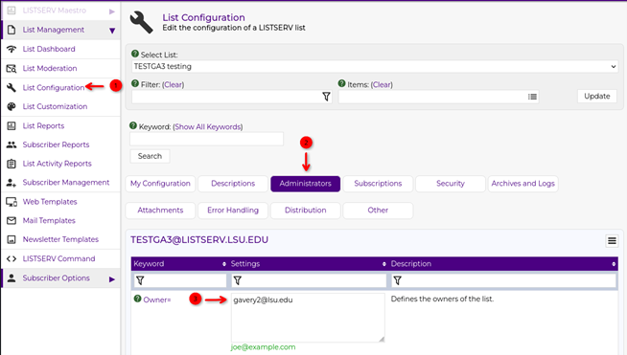
Task: Click the List Management document icon
Action: pyautogui.click(x=12, y=30)
